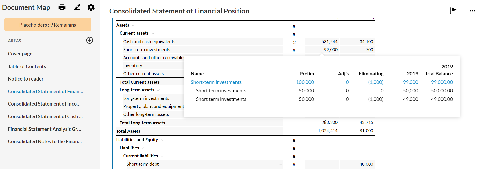Toggle the Long-term assets chevron
The width and height of the screenshot is (481, 169).
pos(158,90)
